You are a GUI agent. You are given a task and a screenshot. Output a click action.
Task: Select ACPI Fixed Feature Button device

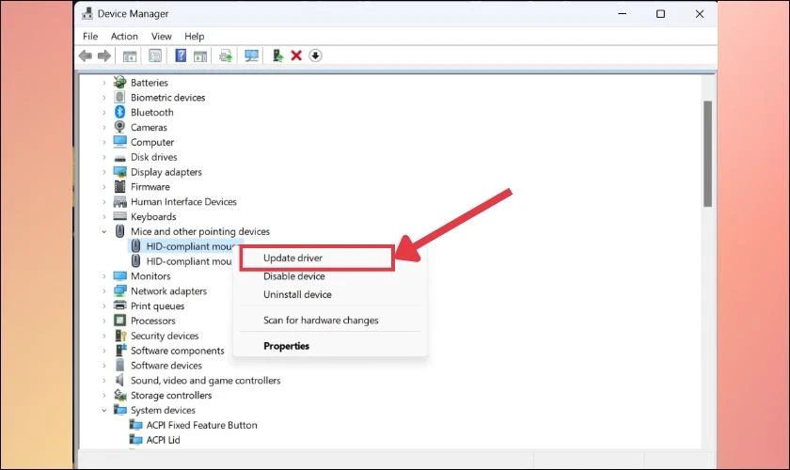point(201,425)
